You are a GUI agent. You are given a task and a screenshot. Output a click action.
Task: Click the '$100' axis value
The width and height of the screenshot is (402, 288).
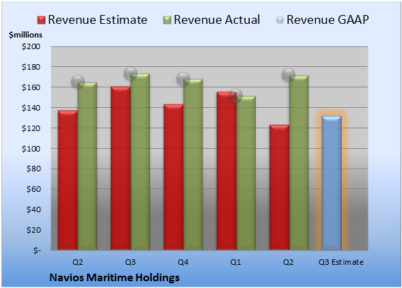[x=31, y=149]
